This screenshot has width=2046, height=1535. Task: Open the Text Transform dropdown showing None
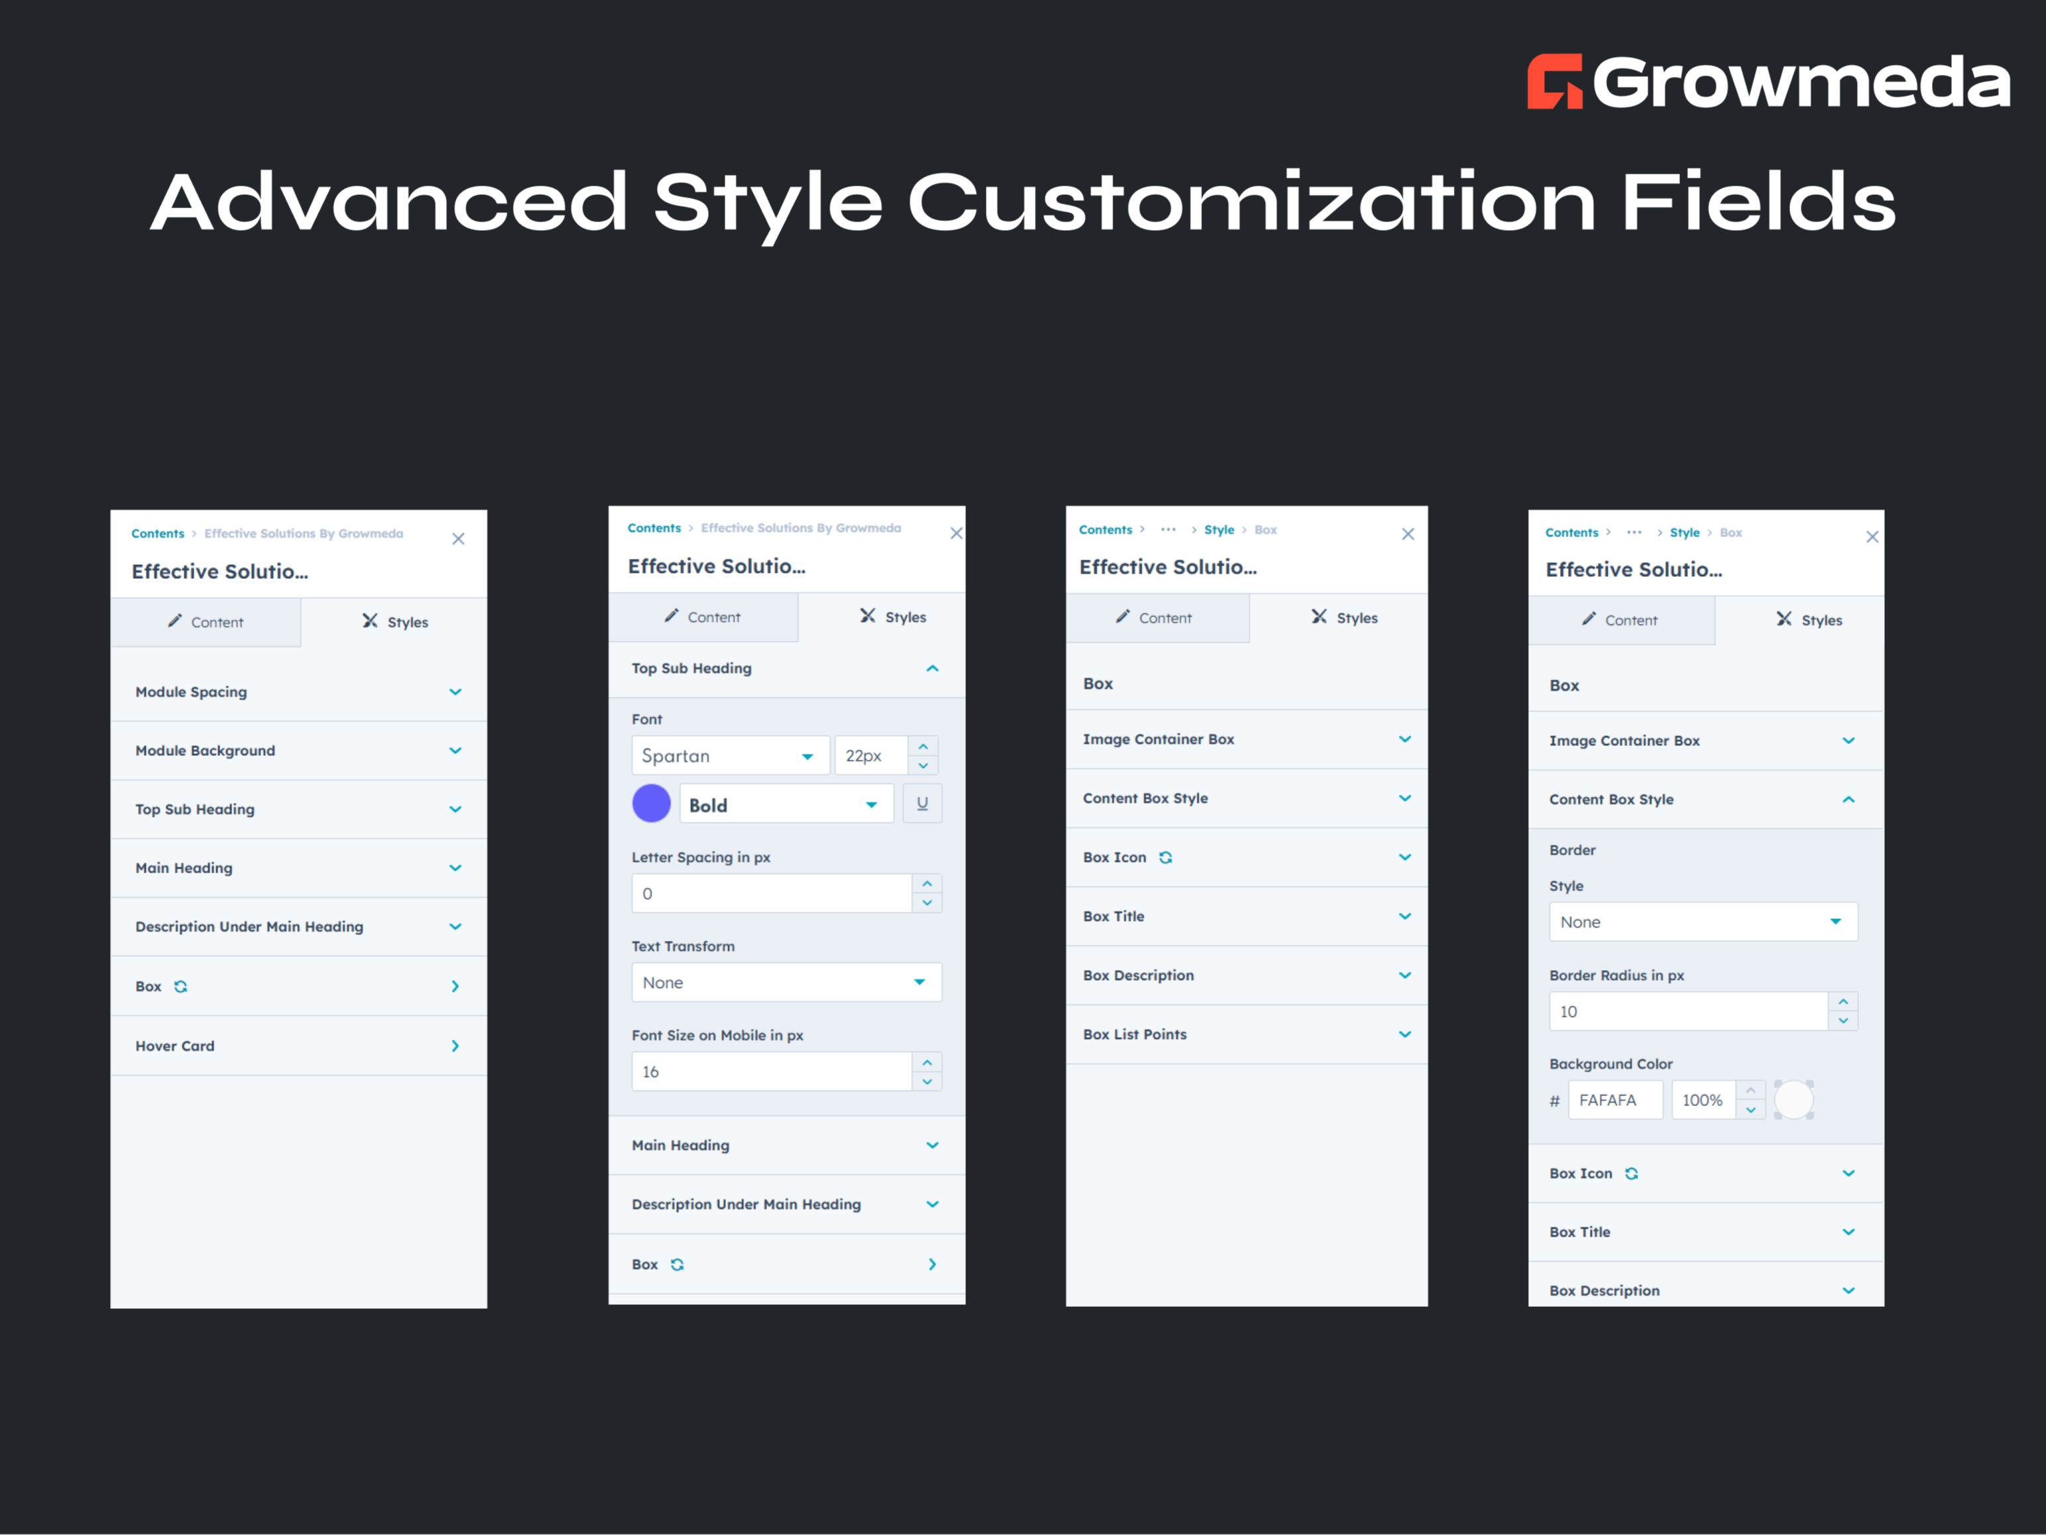[x=785, y=982]
